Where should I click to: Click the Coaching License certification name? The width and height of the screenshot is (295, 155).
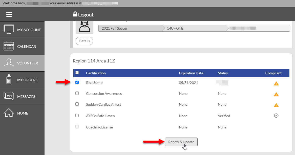99,127
